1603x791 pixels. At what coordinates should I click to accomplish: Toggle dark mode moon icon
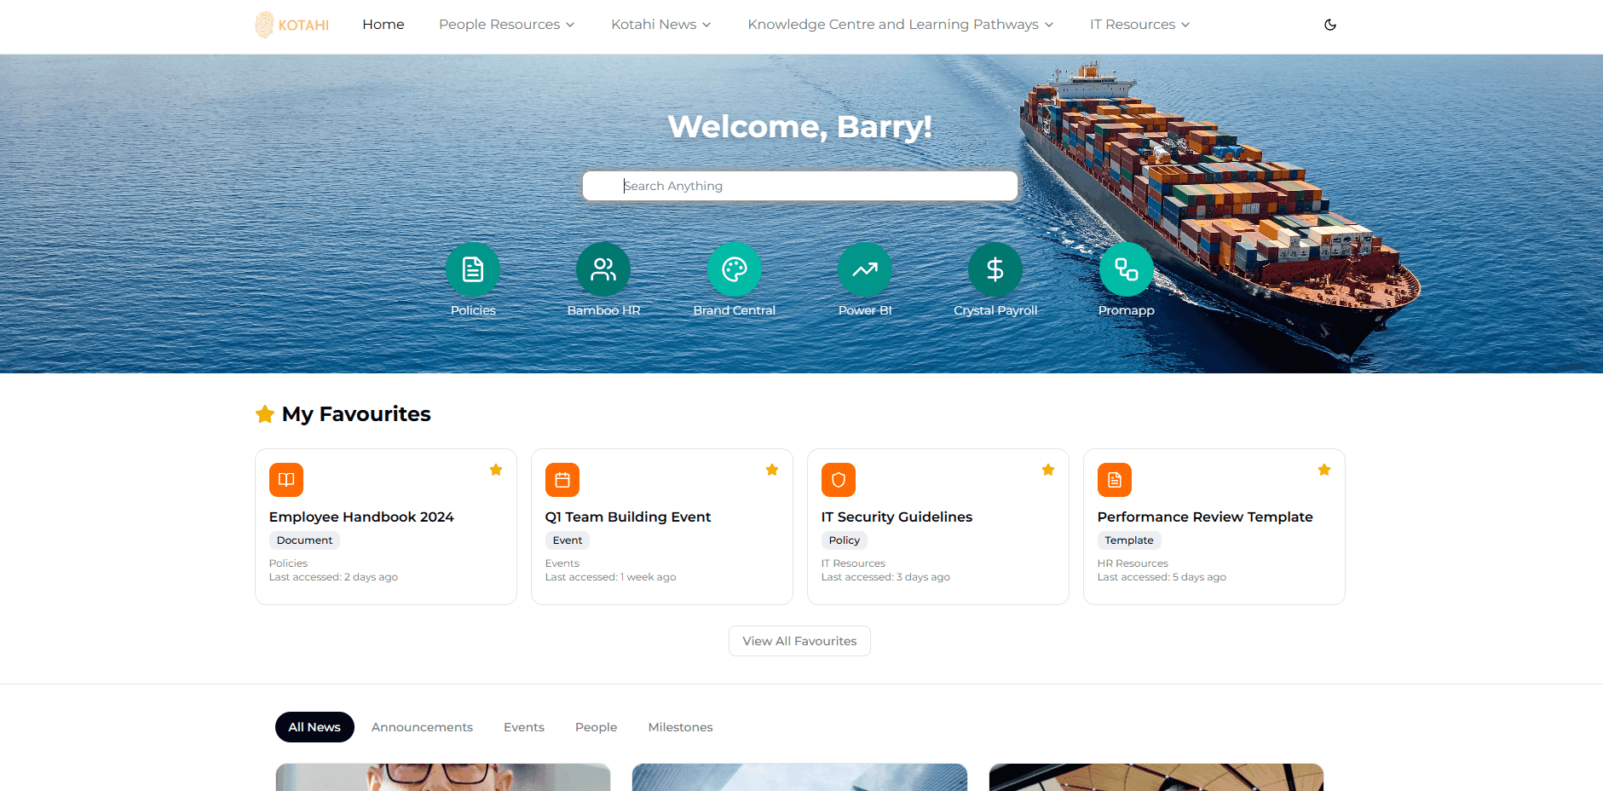tap(1329, 25)
